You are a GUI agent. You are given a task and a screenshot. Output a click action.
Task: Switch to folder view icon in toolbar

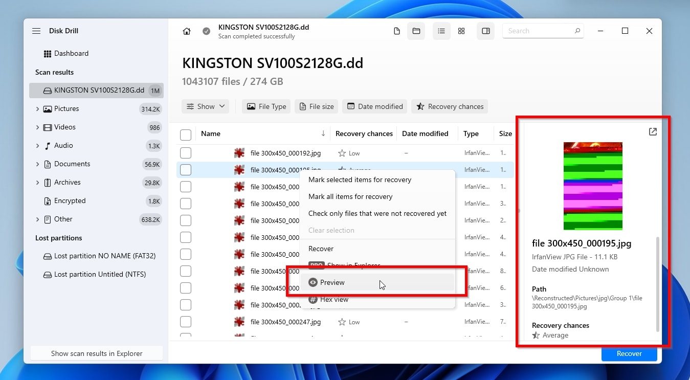416,31
